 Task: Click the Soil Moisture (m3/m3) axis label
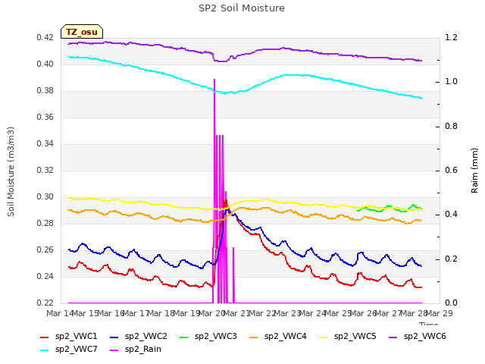point(11,171)
